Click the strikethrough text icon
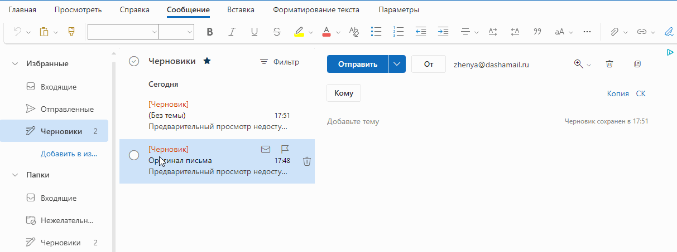This screenshot has width=677, height=252. pyautogui.click(x=277, y=32)
